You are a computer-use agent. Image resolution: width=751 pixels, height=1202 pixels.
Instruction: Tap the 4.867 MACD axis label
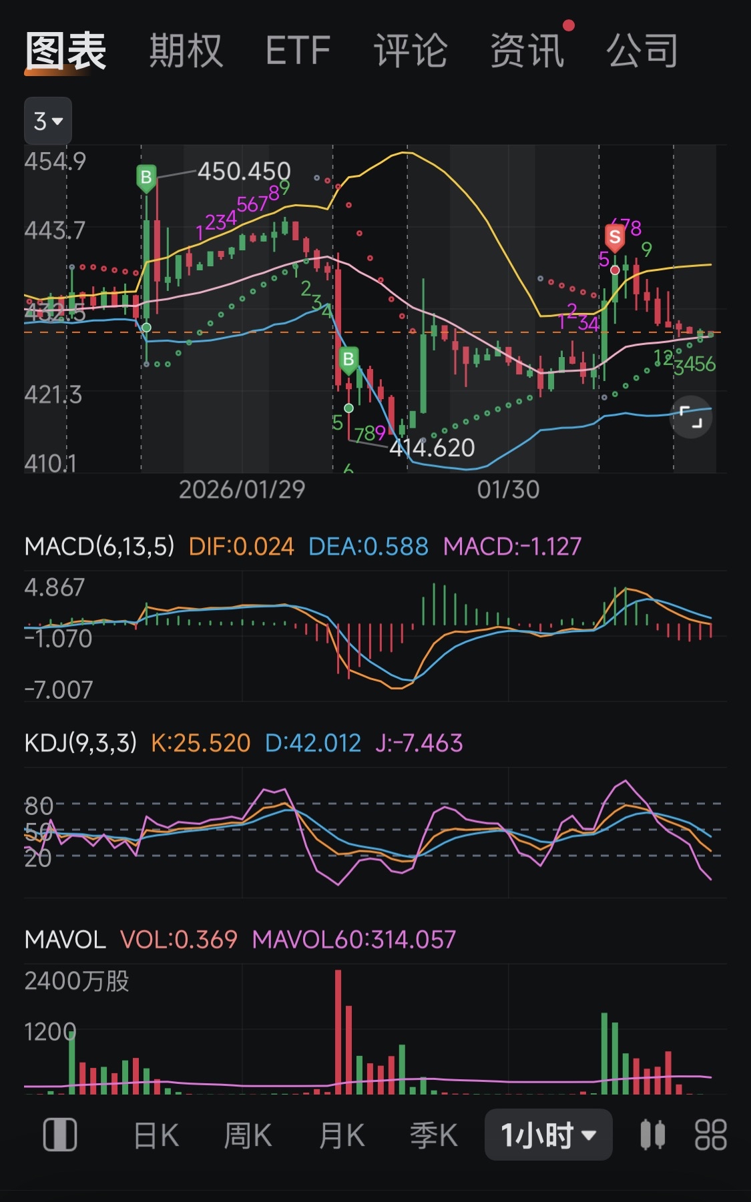(55, 587)
